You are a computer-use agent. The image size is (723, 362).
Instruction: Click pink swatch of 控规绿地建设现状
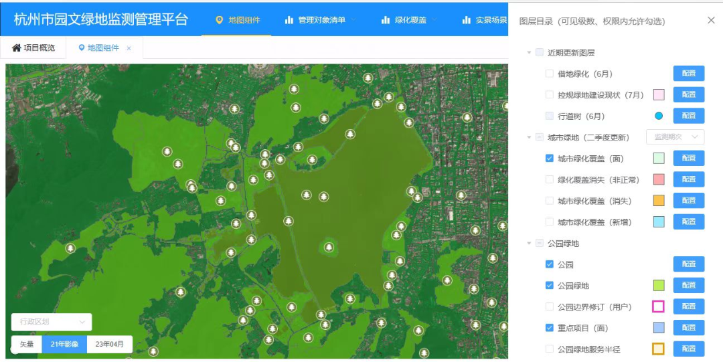pos(659,94)
